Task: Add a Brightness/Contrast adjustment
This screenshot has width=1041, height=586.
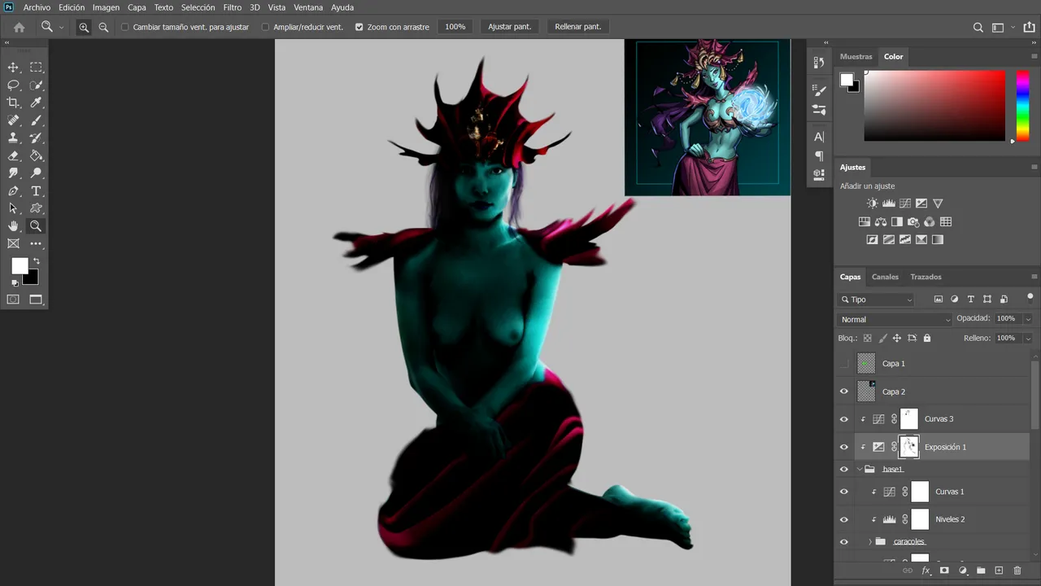Action: [x=872, y=203]
